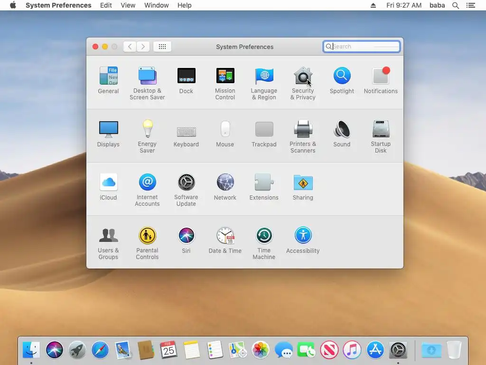Launch Finder from the Dock
This screenshot has width=486, height=365.
(31, 350)
